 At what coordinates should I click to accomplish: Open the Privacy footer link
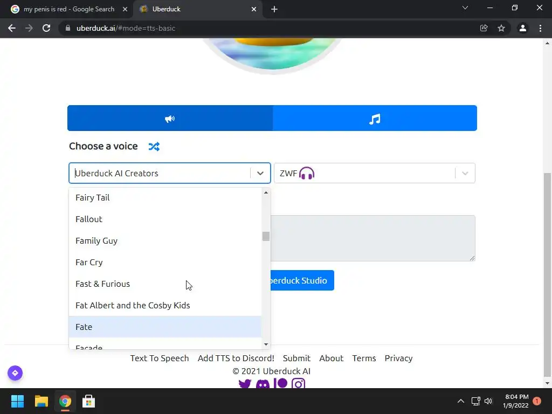[398, 358]
